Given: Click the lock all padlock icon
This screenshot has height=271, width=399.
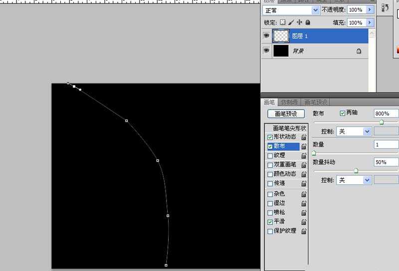Looking at the screenshot, I should point(308,22).
